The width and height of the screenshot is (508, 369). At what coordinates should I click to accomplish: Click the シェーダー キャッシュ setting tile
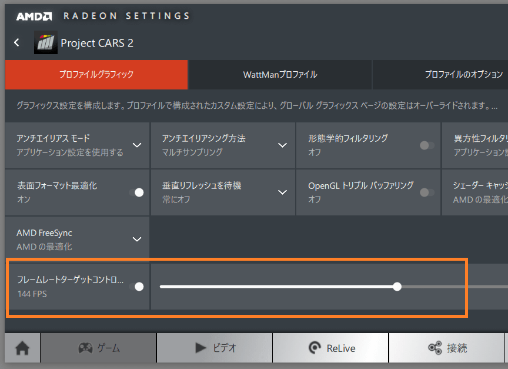click(475, 192)
